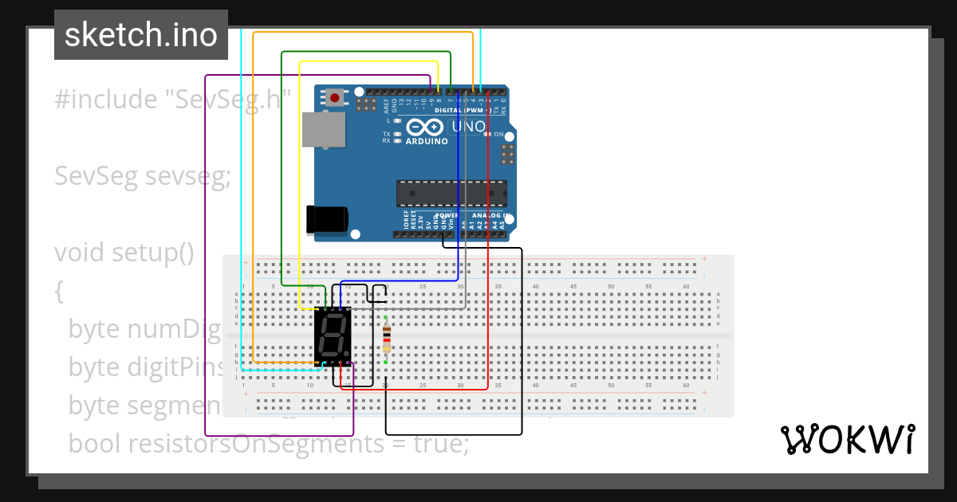Click the silver USB port on Arduino

click(324, 130)
